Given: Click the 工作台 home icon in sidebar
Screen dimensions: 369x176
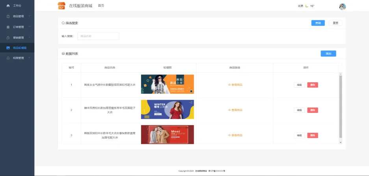Looking at the screenshot, I should click(x=8, y=6).
